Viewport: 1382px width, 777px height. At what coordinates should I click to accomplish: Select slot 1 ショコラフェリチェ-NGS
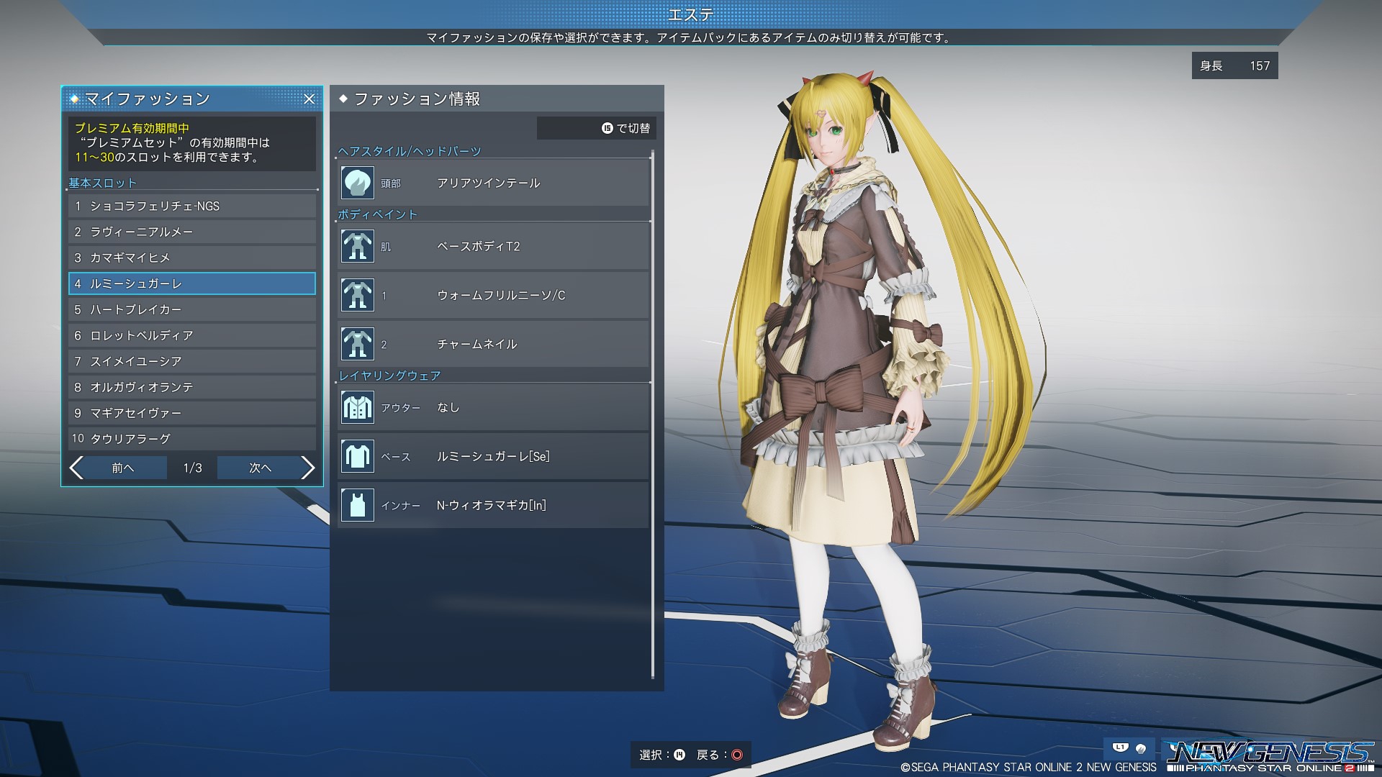pos(192,206)
